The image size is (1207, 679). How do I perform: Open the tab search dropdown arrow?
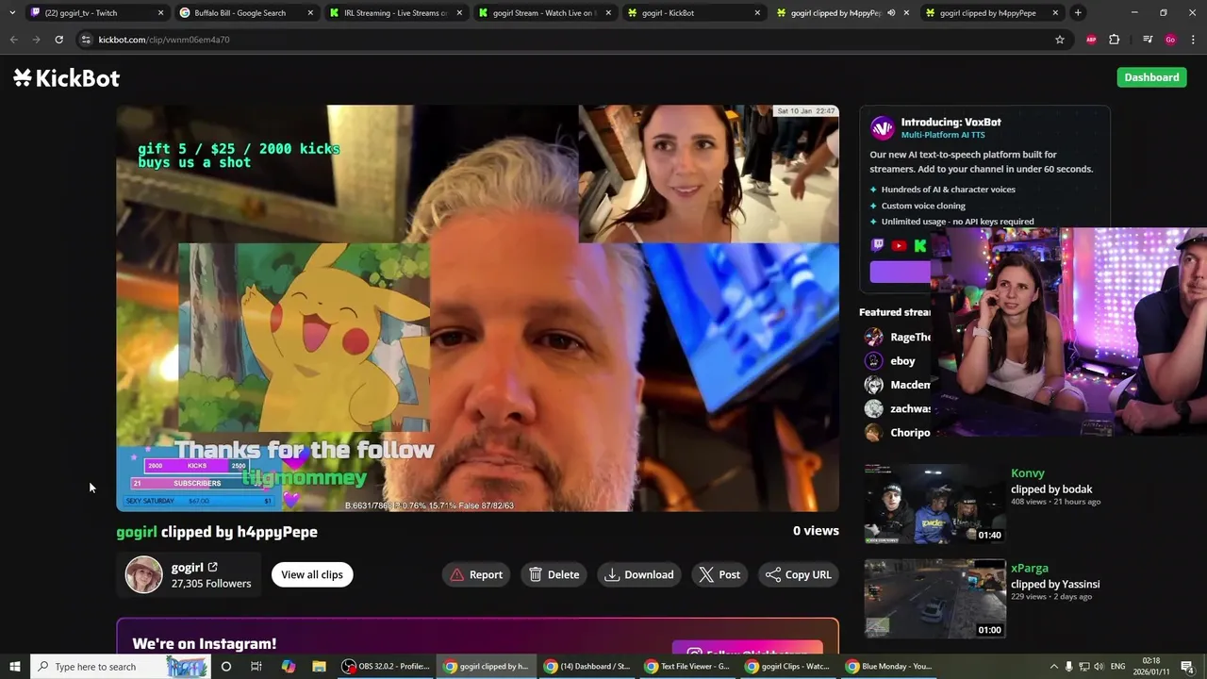click(x=11, y=13)
